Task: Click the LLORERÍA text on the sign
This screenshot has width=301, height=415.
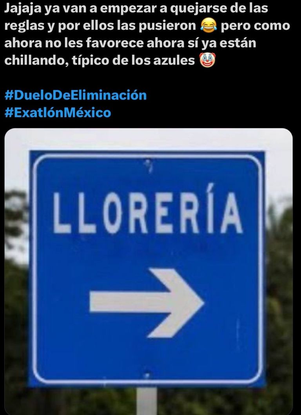Action: 148,213
